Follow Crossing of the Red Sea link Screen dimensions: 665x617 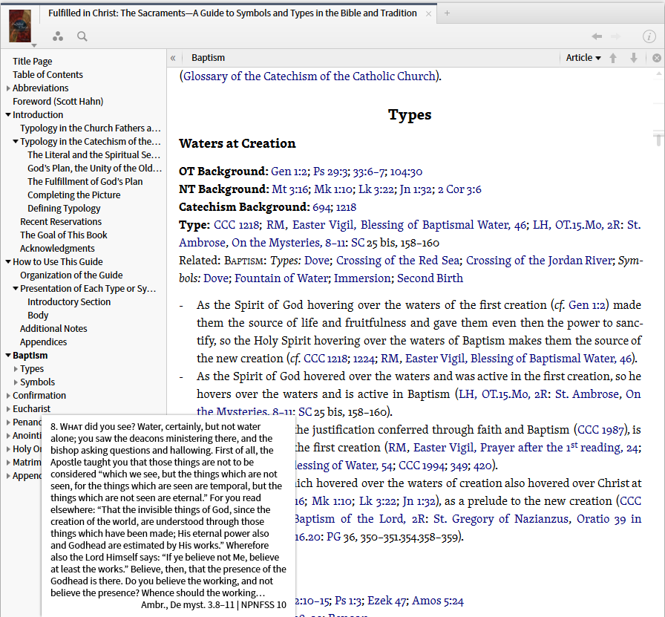click(x=398, y=261)
